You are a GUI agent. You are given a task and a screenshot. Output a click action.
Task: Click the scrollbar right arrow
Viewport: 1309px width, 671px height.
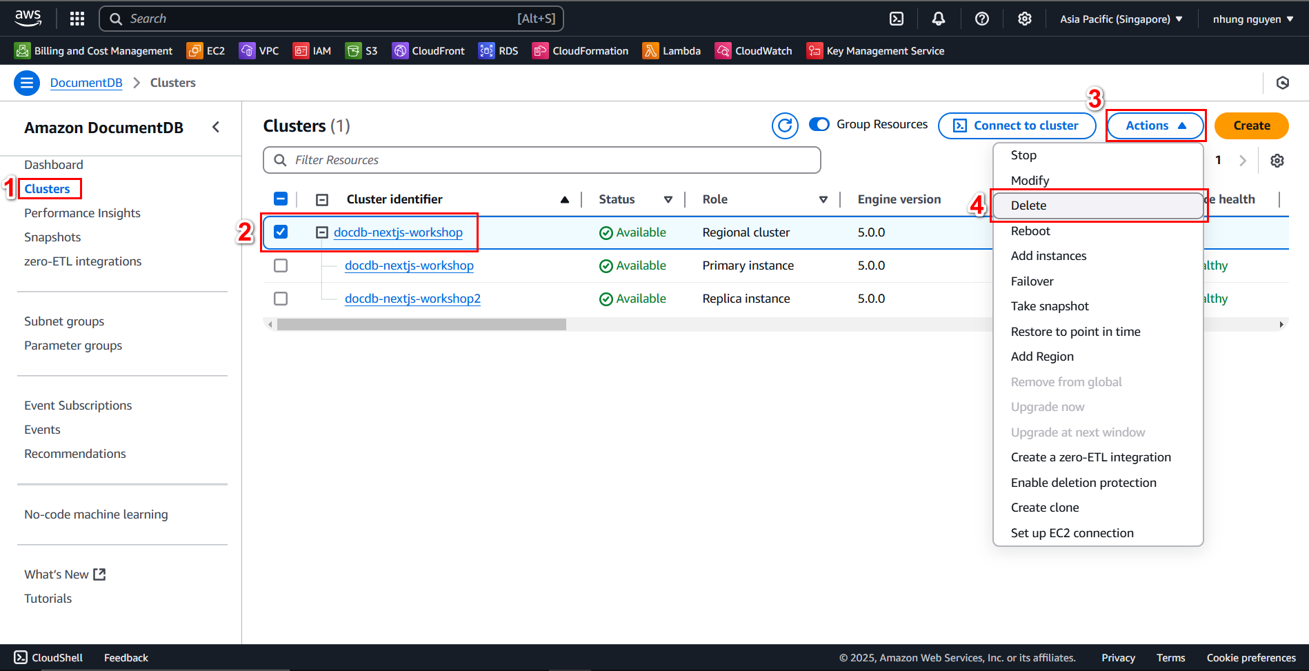point(1281,324)
